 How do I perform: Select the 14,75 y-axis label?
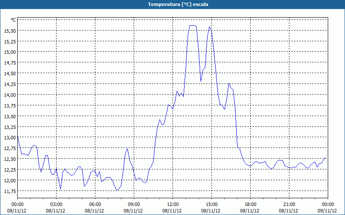pos(10,63)
